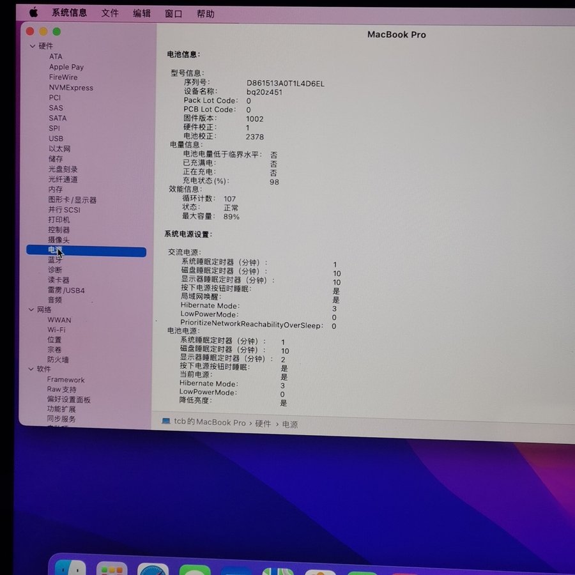Open the 窗口 menu
Image resolution: width=575 pixels, height=575 pixels.
coord(173,14)
